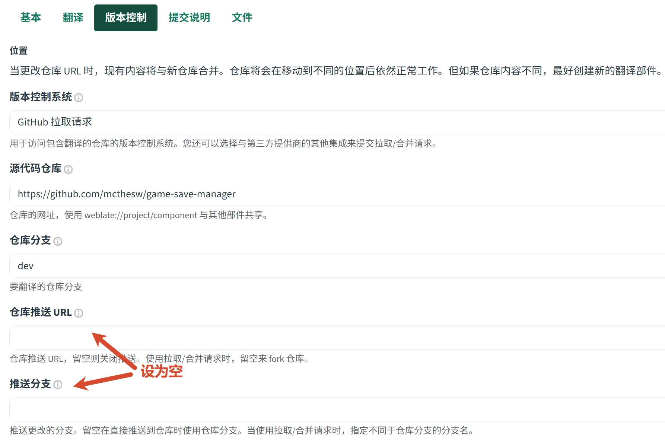The image size is (665, 446).
Task: Select the 版本控制 tab
Action: tap(126, 17)
